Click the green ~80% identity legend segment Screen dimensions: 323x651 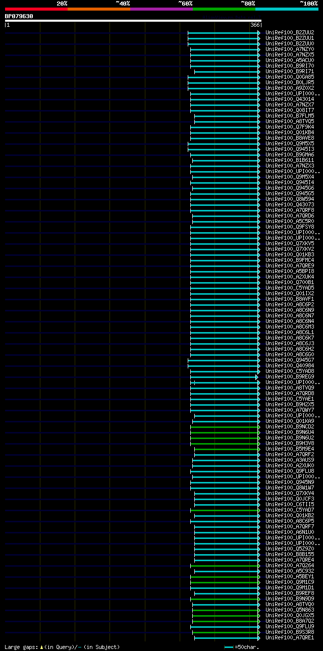point(224,9)
